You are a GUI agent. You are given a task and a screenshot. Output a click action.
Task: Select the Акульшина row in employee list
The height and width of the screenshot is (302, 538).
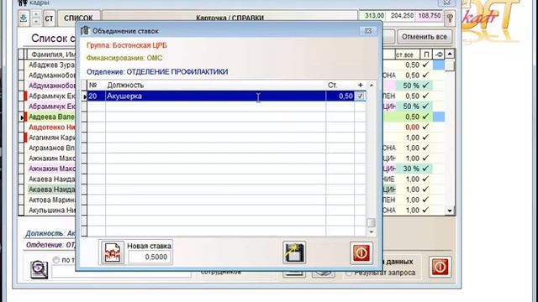tap(51, 211)
